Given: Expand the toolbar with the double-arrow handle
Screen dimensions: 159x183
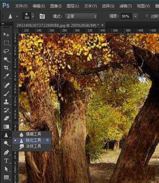Looking at the screenshot, I should [x=3, y=24].
